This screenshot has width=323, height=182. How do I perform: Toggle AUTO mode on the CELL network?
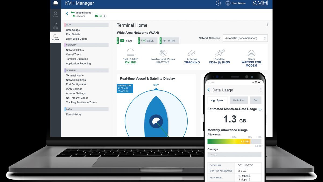(139, 40)
